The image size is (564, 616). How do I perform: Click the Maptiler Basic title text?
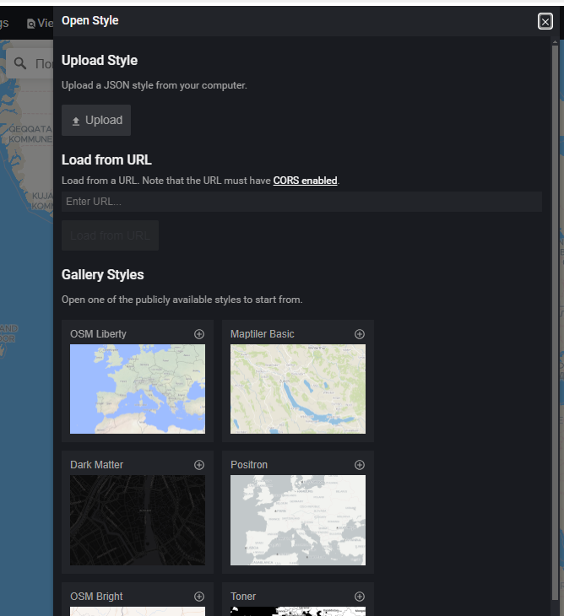[262, 334]
